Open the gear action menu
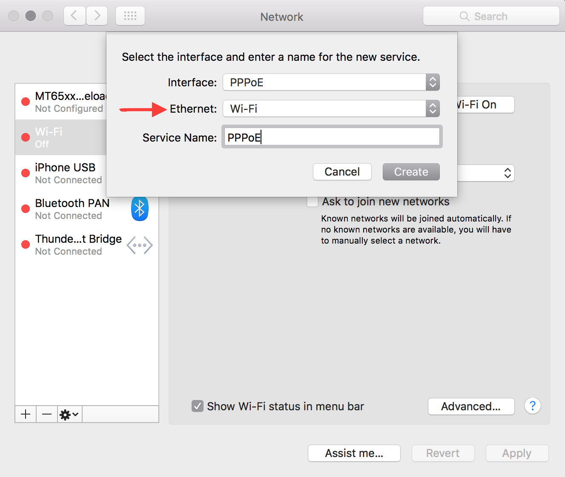This screenshot has height=477, width=565. click(x=70, y=414)
